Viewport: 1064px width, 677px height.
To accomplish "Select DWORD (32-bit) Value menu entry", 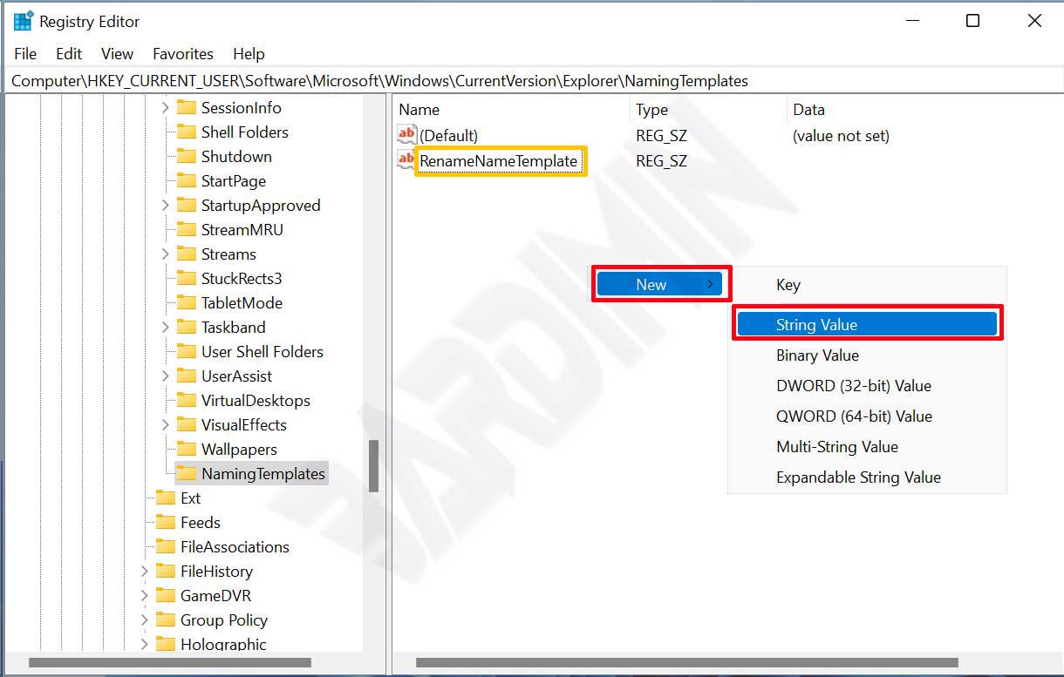I will pyautogui.click(x=854, y=386).
